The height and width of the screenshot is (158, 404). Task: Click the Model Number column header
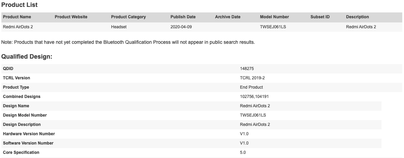point(274,17)
